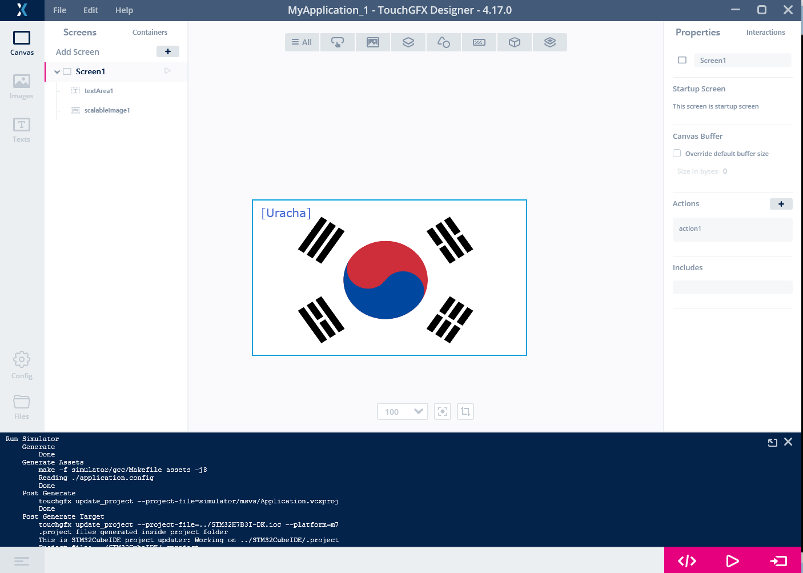Click the fit-to-center zoom icon
The height and width of the screenshot is (573, 803).
(x=443, y=411)
